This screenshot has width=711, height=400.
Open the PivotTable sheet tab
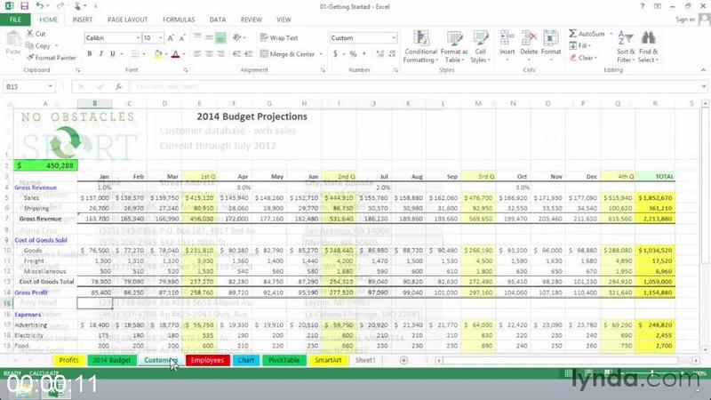(x=284, y=360)
